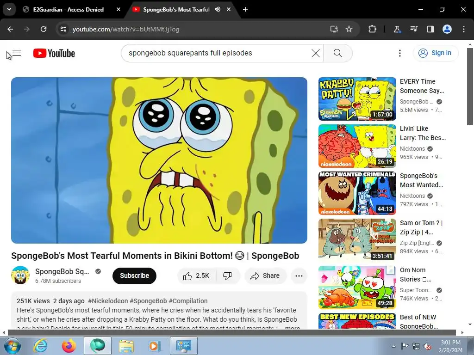Open a new browser tab

pos(245,9)
